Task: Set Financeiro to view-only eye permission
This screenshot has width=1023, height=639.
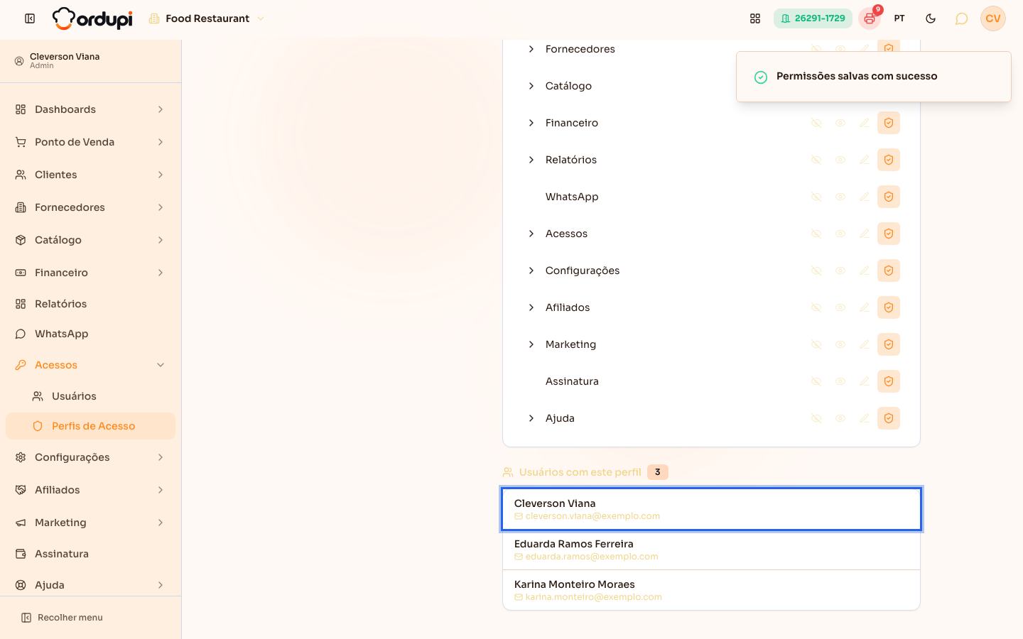Action: [x=840, y=123]
